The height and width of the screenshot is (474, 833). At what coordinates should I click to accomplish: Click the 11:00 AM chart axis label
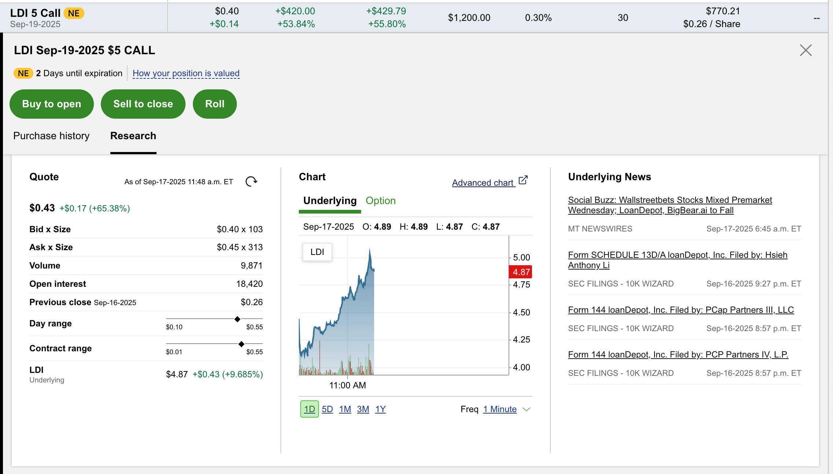[348, 385]
